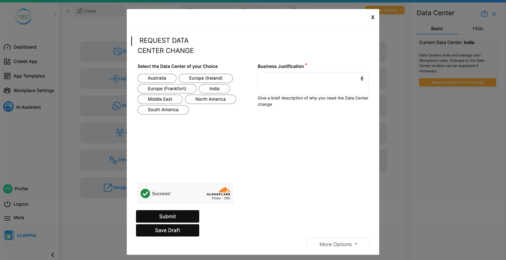Click the VD profile avatar
This screenshot has width=506, height=260.
(8, 189)
